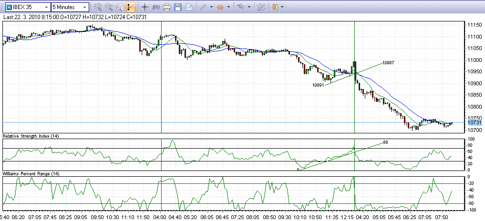Viewport: 485px width, 221px height.
Task: Expand the line tool dropdown arrow
Action: point(211,7)
